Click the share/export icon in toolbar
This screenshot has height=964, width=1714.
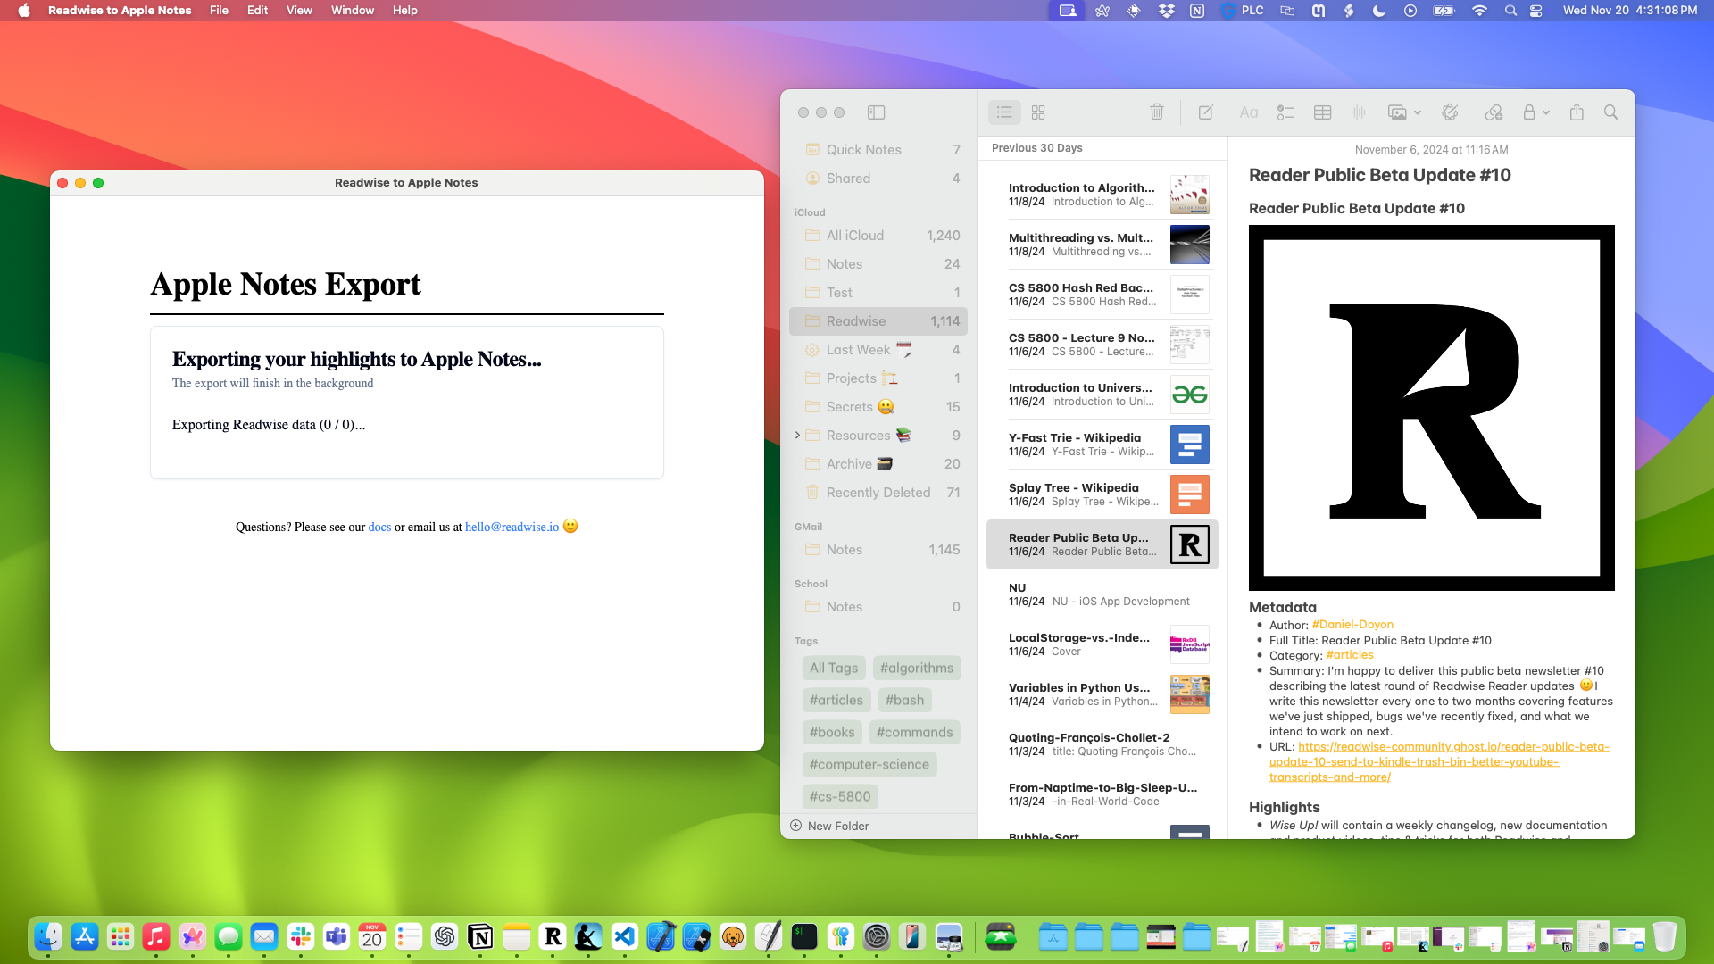click(1577, 112)
